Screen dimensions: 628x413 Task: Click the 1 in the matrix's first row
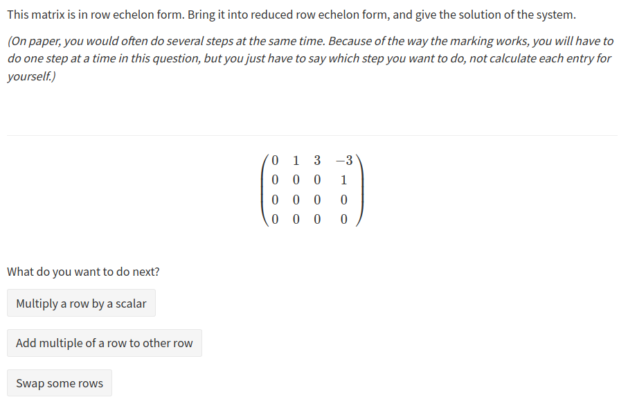(x=296, y=161)
